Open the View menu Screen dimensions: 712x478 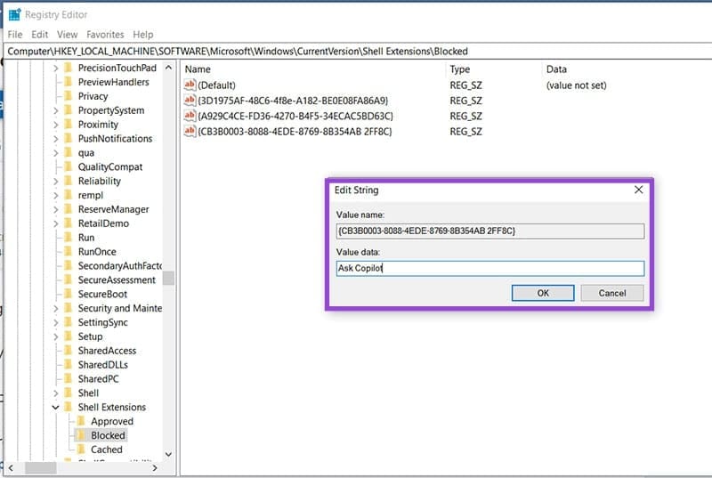pos(68,35)
